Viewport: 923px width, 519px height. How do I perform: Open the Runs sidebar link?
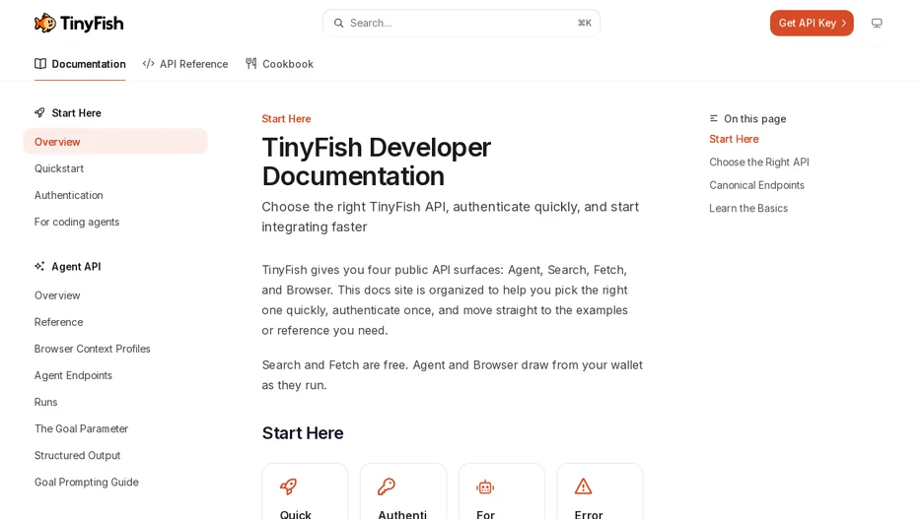click(x=46, y=402)
